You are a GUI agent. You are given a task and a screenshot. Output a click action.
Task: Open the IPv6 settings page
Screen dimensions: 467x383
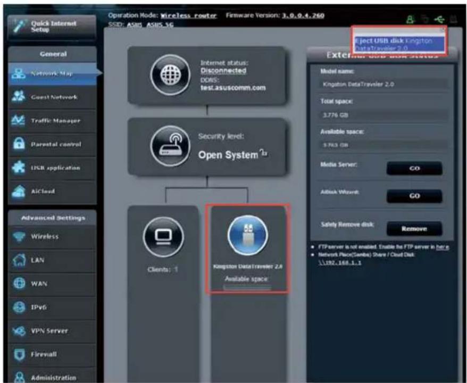pyautogui.click(x=52, y=307)
